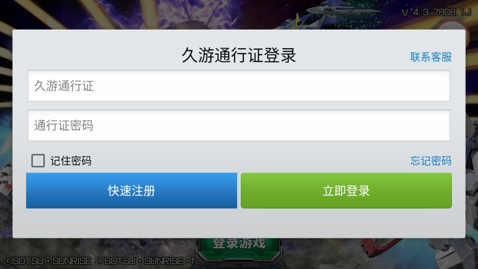Click the second ©SOTSU · SUNRISE copyright notice
Viewport: 478px width, 269px height.
[x=139, y=261]
